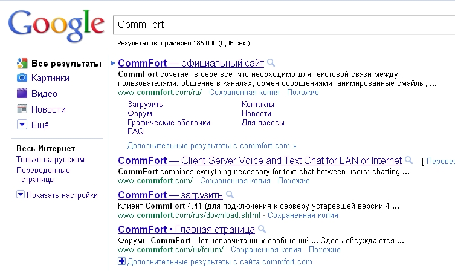
Task: Open the Загрузить sitelink
Action: [x=145, y=104]
